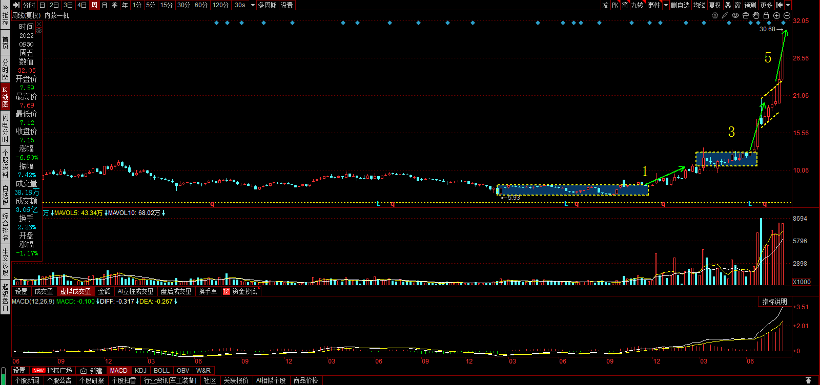
Task: Open chart settings gear icon above price axis
Action: click(x=715, y=15)
